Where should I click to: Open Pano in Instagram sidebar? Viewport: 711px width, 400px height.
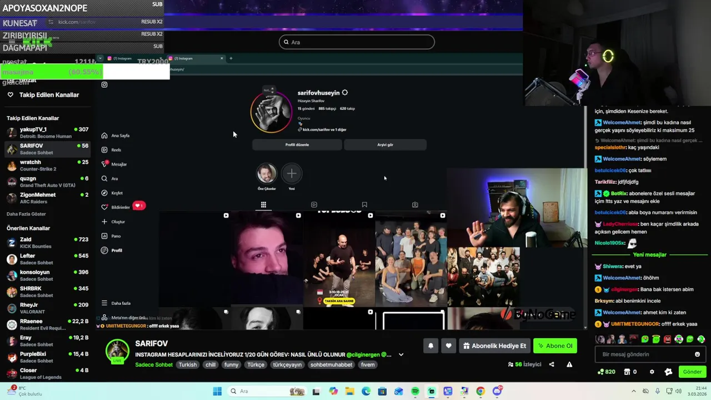point(111,236)
